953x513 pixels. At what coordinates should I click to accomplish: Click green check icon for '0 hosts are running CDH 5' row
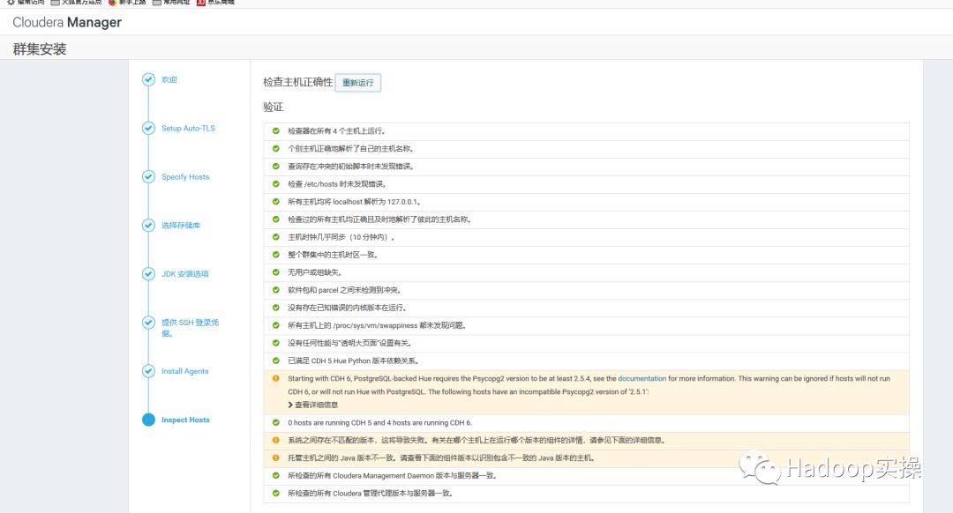pos(276,422)
